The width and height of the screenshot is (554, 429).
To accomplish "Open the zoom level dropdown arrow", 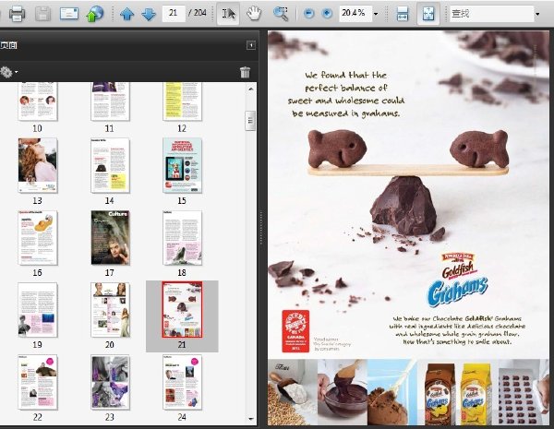I will [376, 14].
